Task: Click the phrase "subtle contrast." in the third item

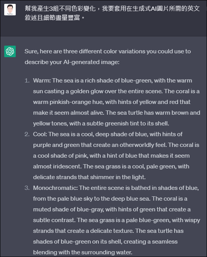Action: click(54, 220)
